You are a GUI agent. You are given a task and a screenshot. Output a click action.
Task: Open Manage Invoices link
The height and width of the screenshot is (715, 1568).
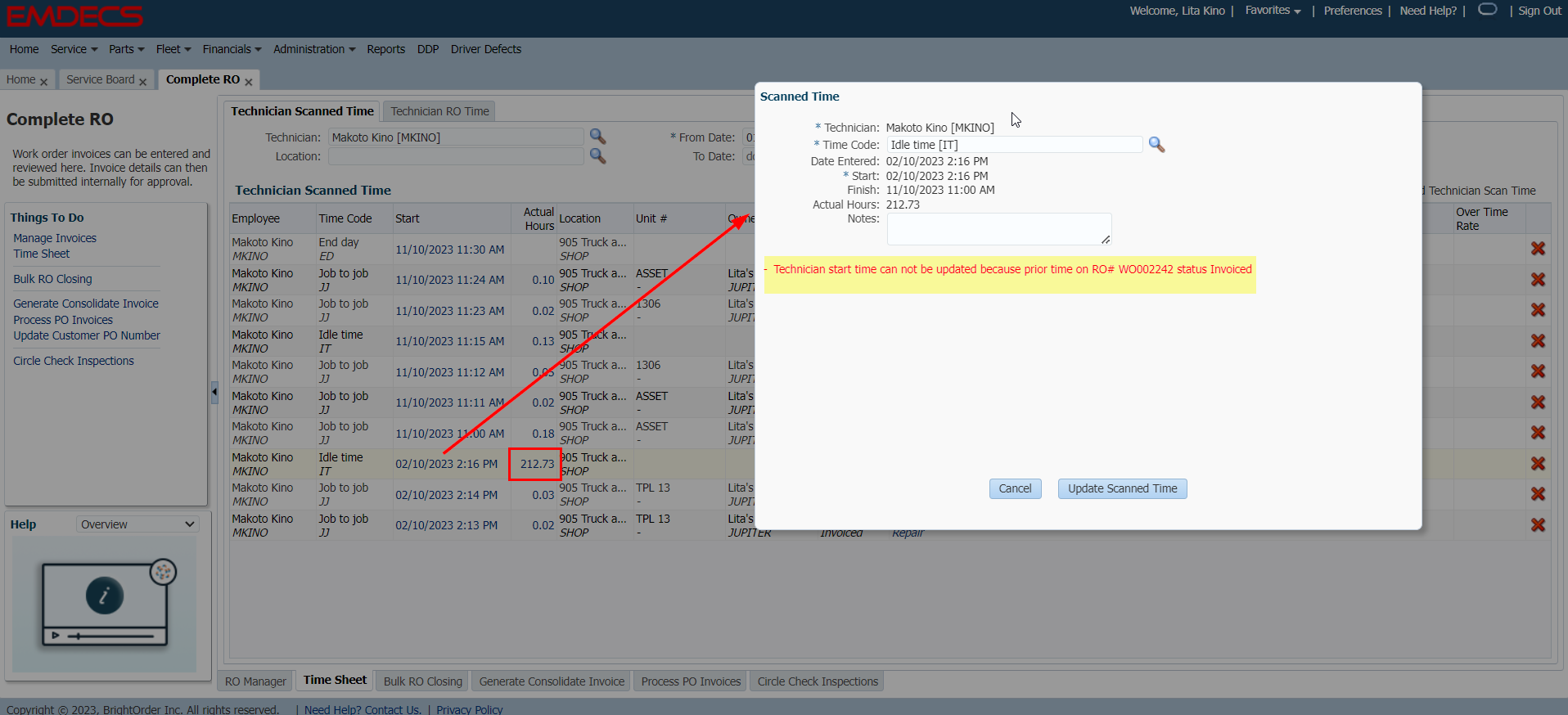(55, 238)
